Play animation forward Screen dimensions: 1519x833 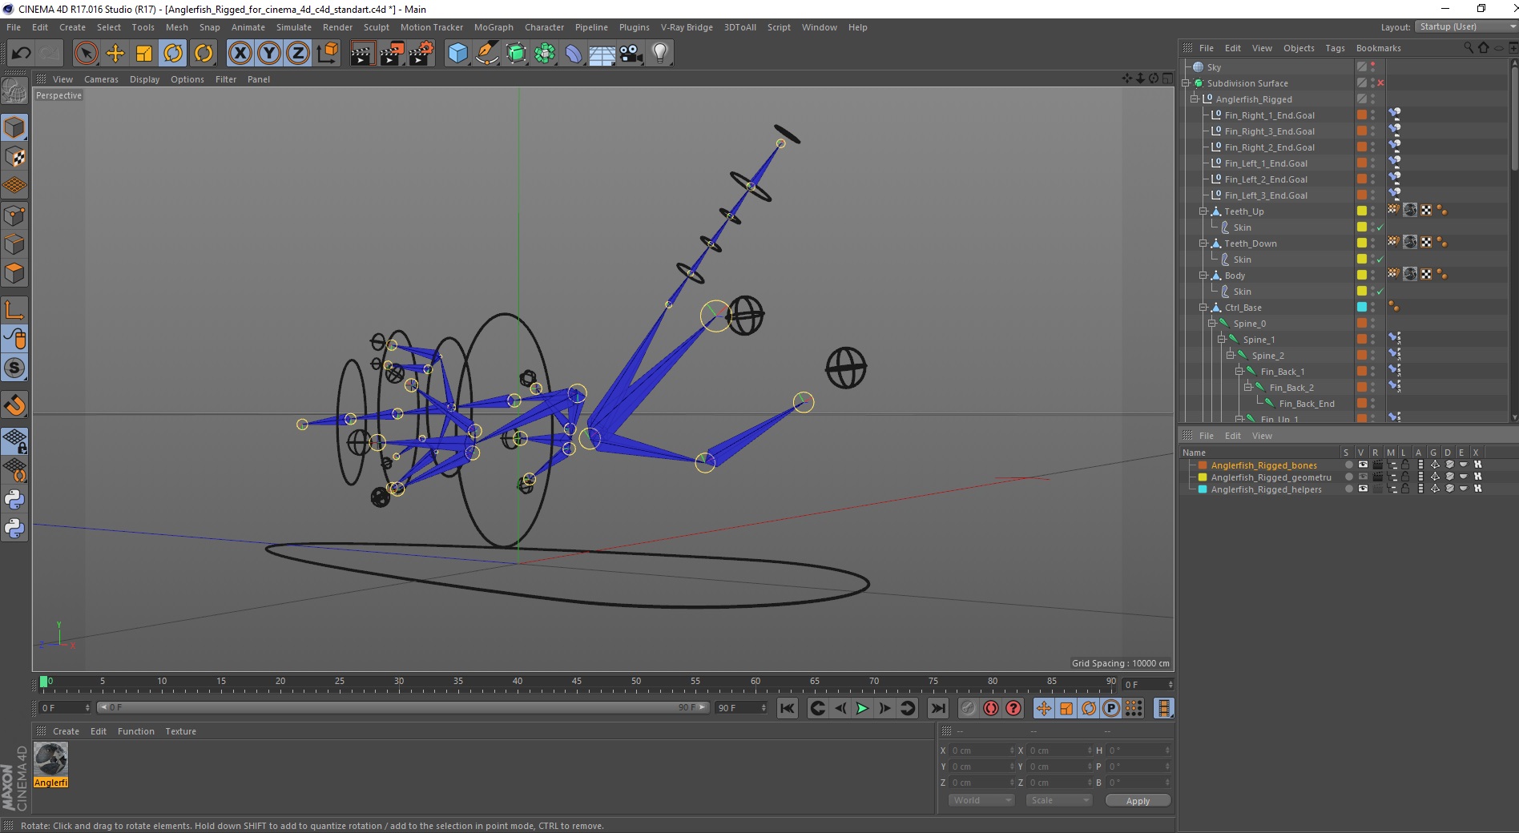(862, 708)
